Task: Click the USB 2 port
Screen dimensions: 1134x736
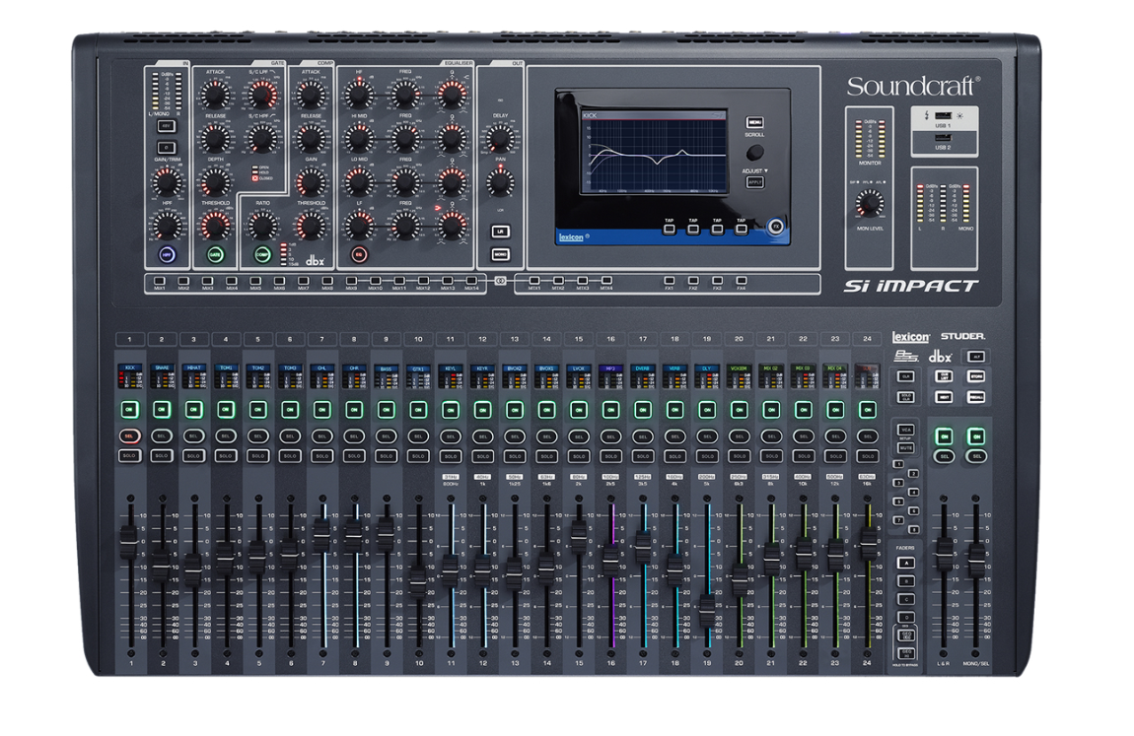Action: click(943, 138)
